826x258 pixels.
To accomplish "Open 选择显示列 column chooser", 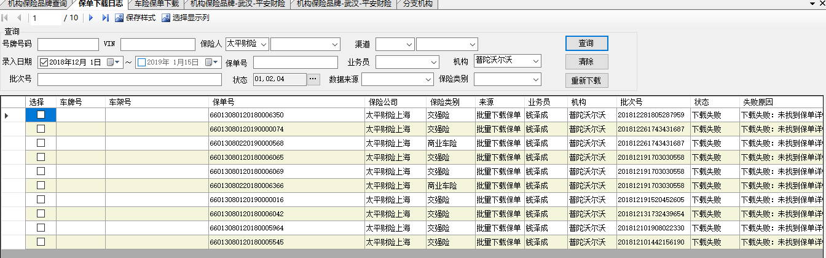I will pyautogui.click(x=186, y=18).
